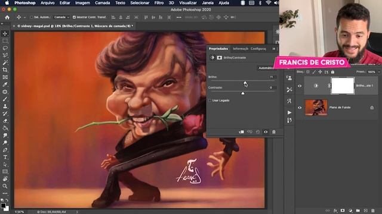The width and height of the screenshot is (382, 214).
Task: Switch to the Configuraç tab
Action: [x=258, y=49]
